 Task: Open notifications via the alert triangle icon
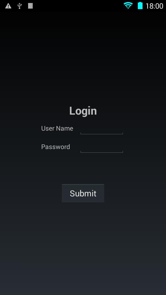coord(8,6)
